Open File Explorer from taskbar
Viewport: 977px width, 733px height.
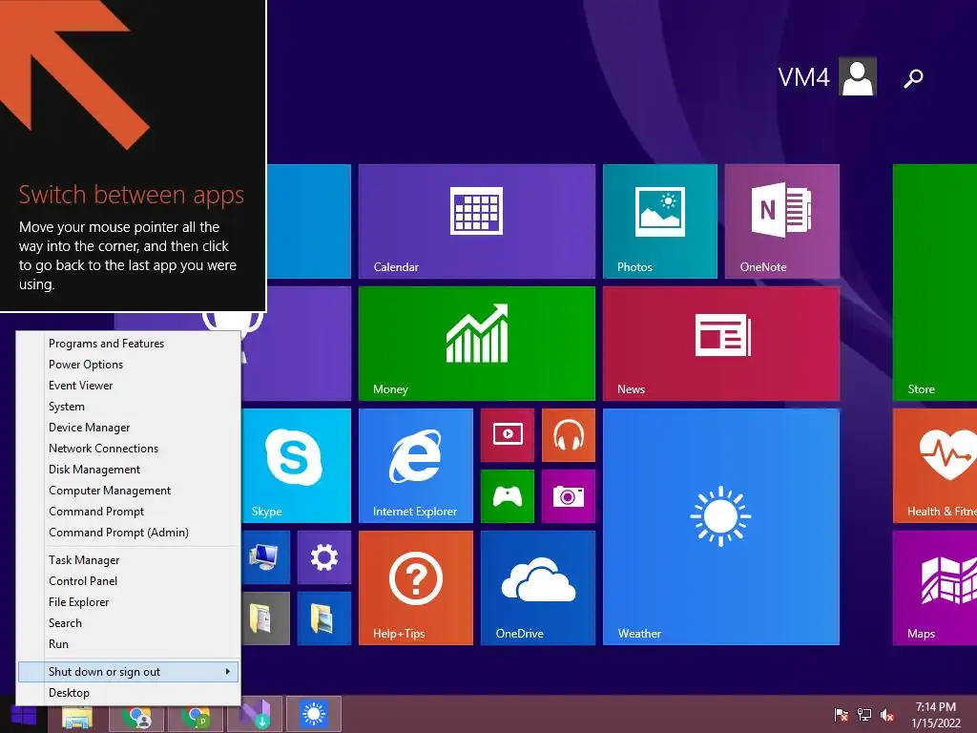click(77, 715)
